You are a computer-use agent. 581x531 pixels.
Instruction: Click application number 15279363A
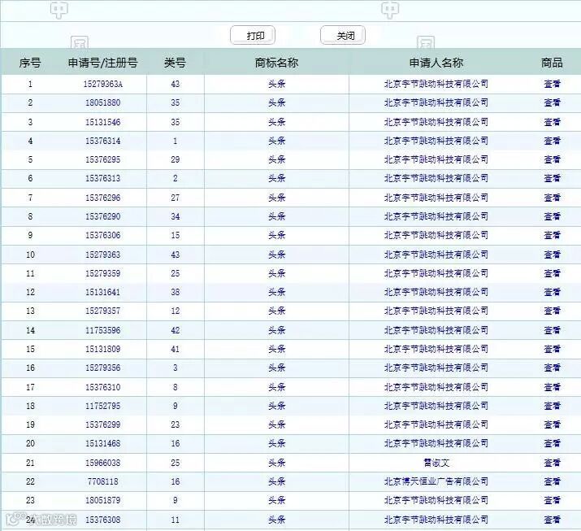(103, 85)
